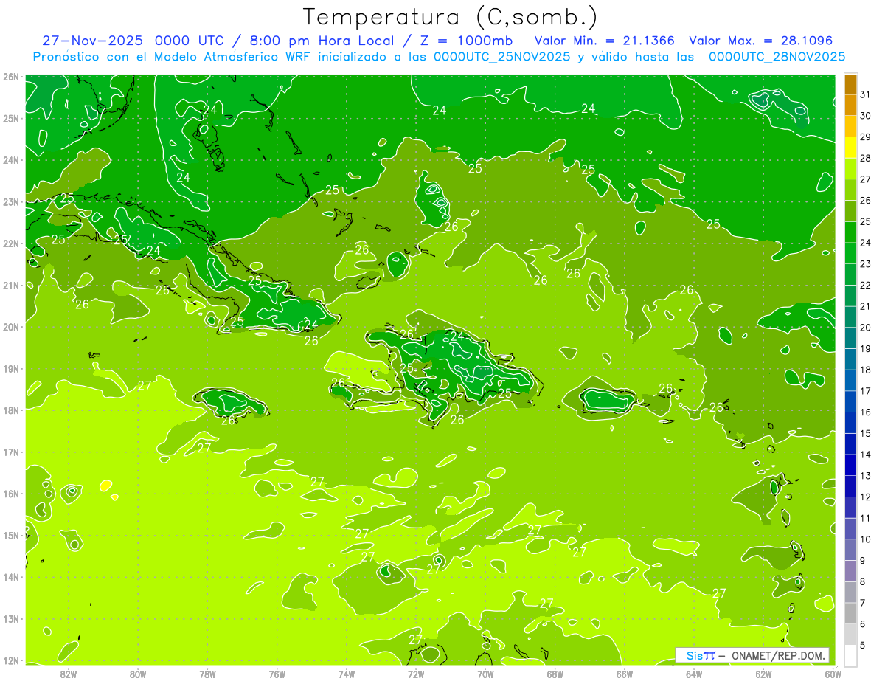Click the gray color bar segment between 6 and 7

[x=850, y=613]
